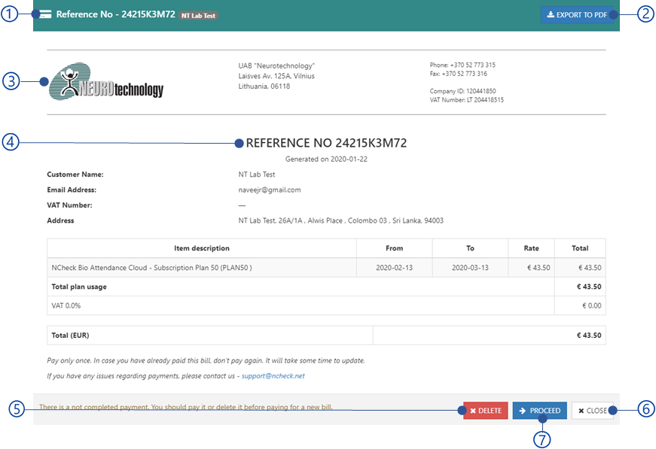Click the card icon beside Reference No header
This screenshot has width=656, height=449.
pos(45,14)
